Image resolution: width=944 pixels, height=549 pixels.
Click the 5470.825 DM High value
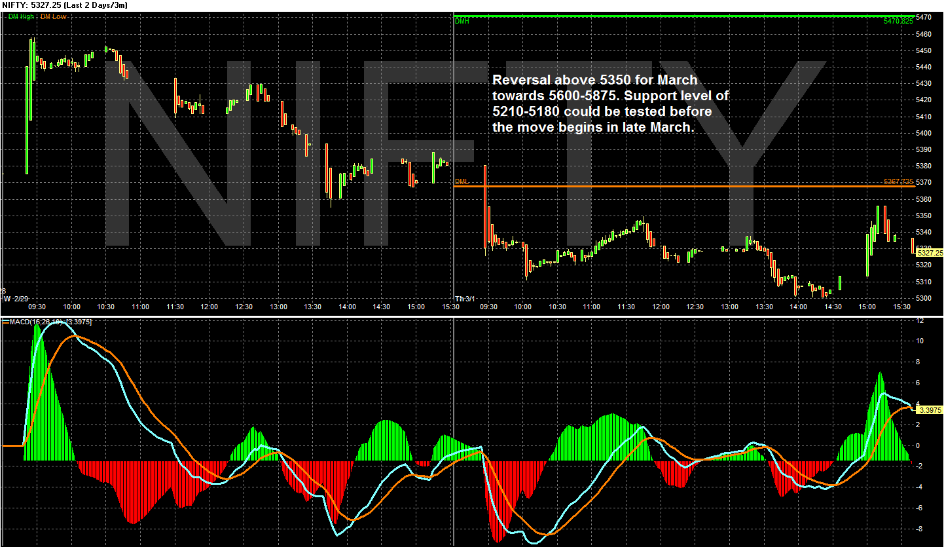click(898, 22)
